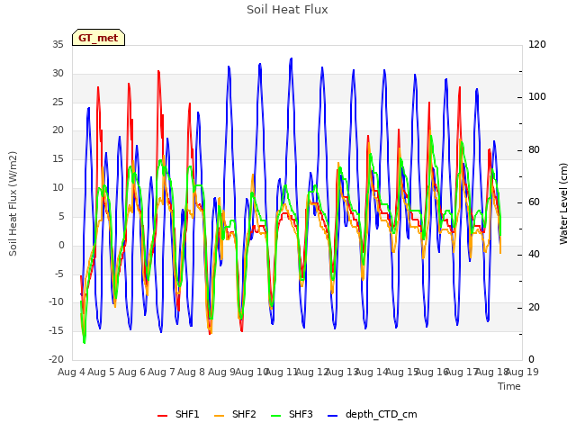576x432 pixels.
Task: Click the blue depth_CTD_cm legend color marker
Action: [x=332, y=416]
